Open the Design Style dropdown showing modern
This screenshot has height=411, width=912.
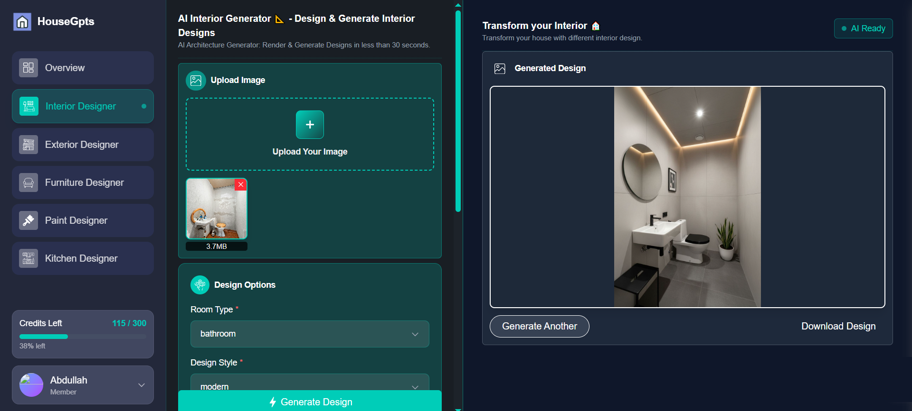tap(310, 383)
